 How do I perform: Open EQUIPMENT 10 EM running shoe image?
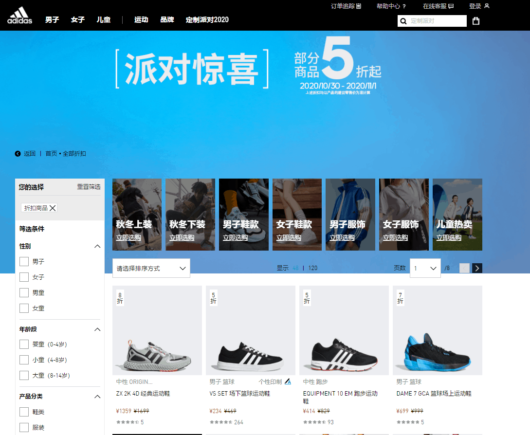[x=344, y=330]
